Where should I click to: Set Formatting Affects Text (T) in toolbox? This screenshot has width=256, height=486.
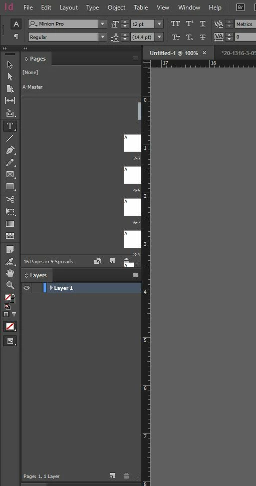pyautogui.click(x=14, y=314)
